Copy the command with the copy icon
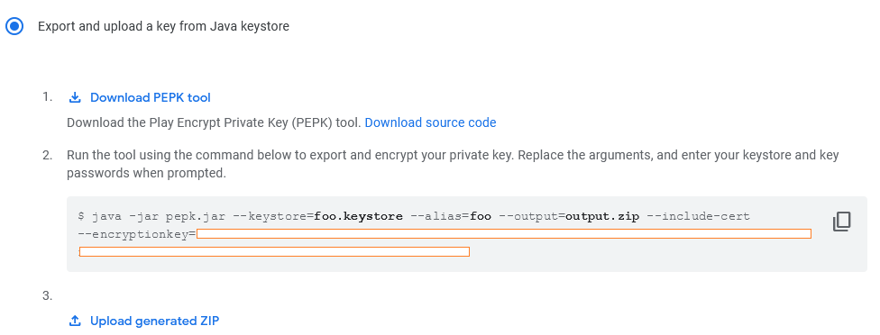This screenshot has height=335, width=880. 841,222
